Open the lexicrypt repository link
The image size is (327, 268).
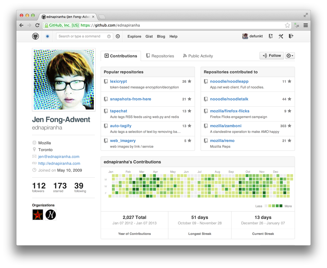[x=118, y=81]
